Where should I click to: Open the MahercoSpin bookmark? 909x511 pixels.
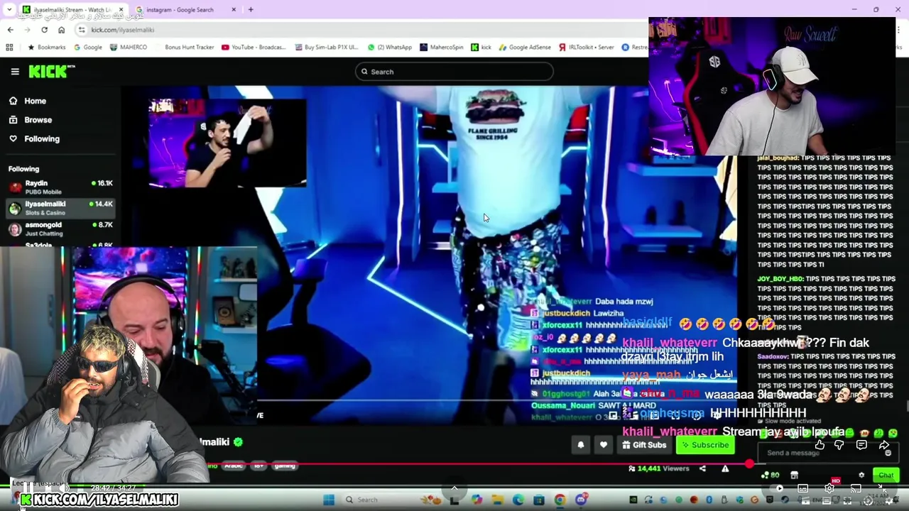441,48
